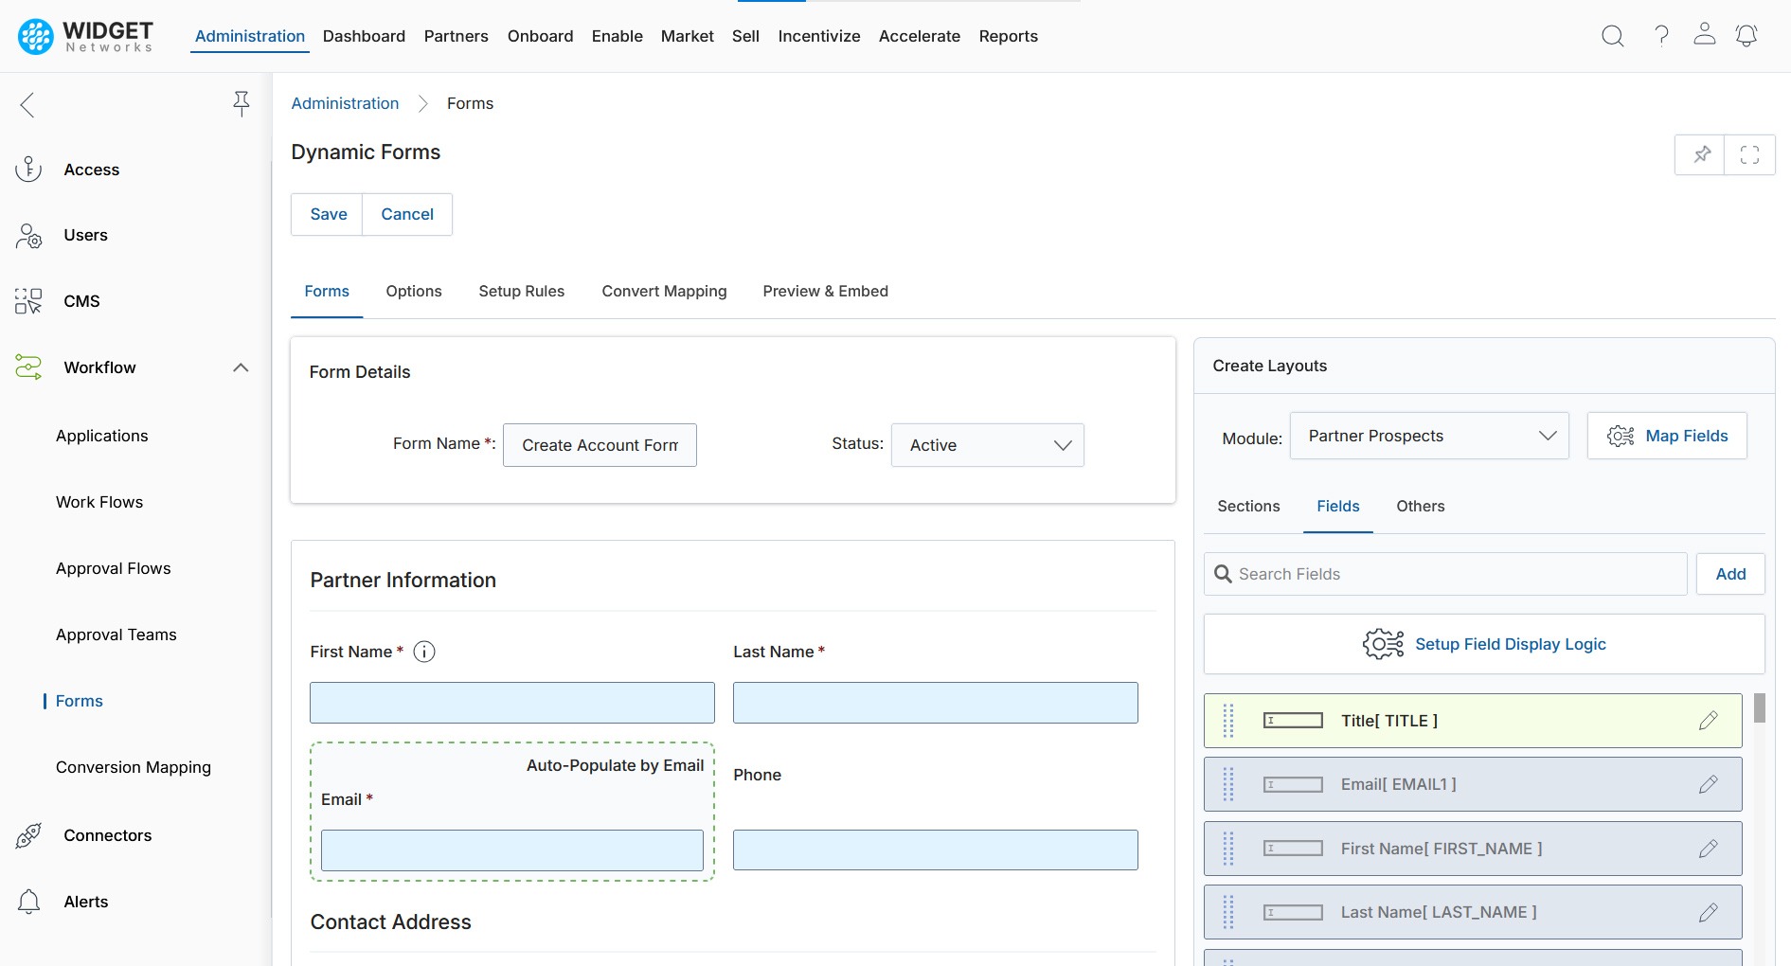Open the Onboard menu
This screenshot has height=966, width=1791.
point(540,36)
